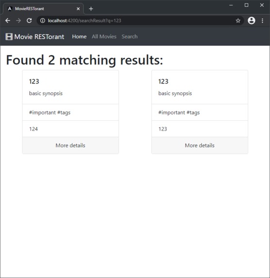Click More details on the card with 124
The image size is (270, 278).
tap(70, 146)
